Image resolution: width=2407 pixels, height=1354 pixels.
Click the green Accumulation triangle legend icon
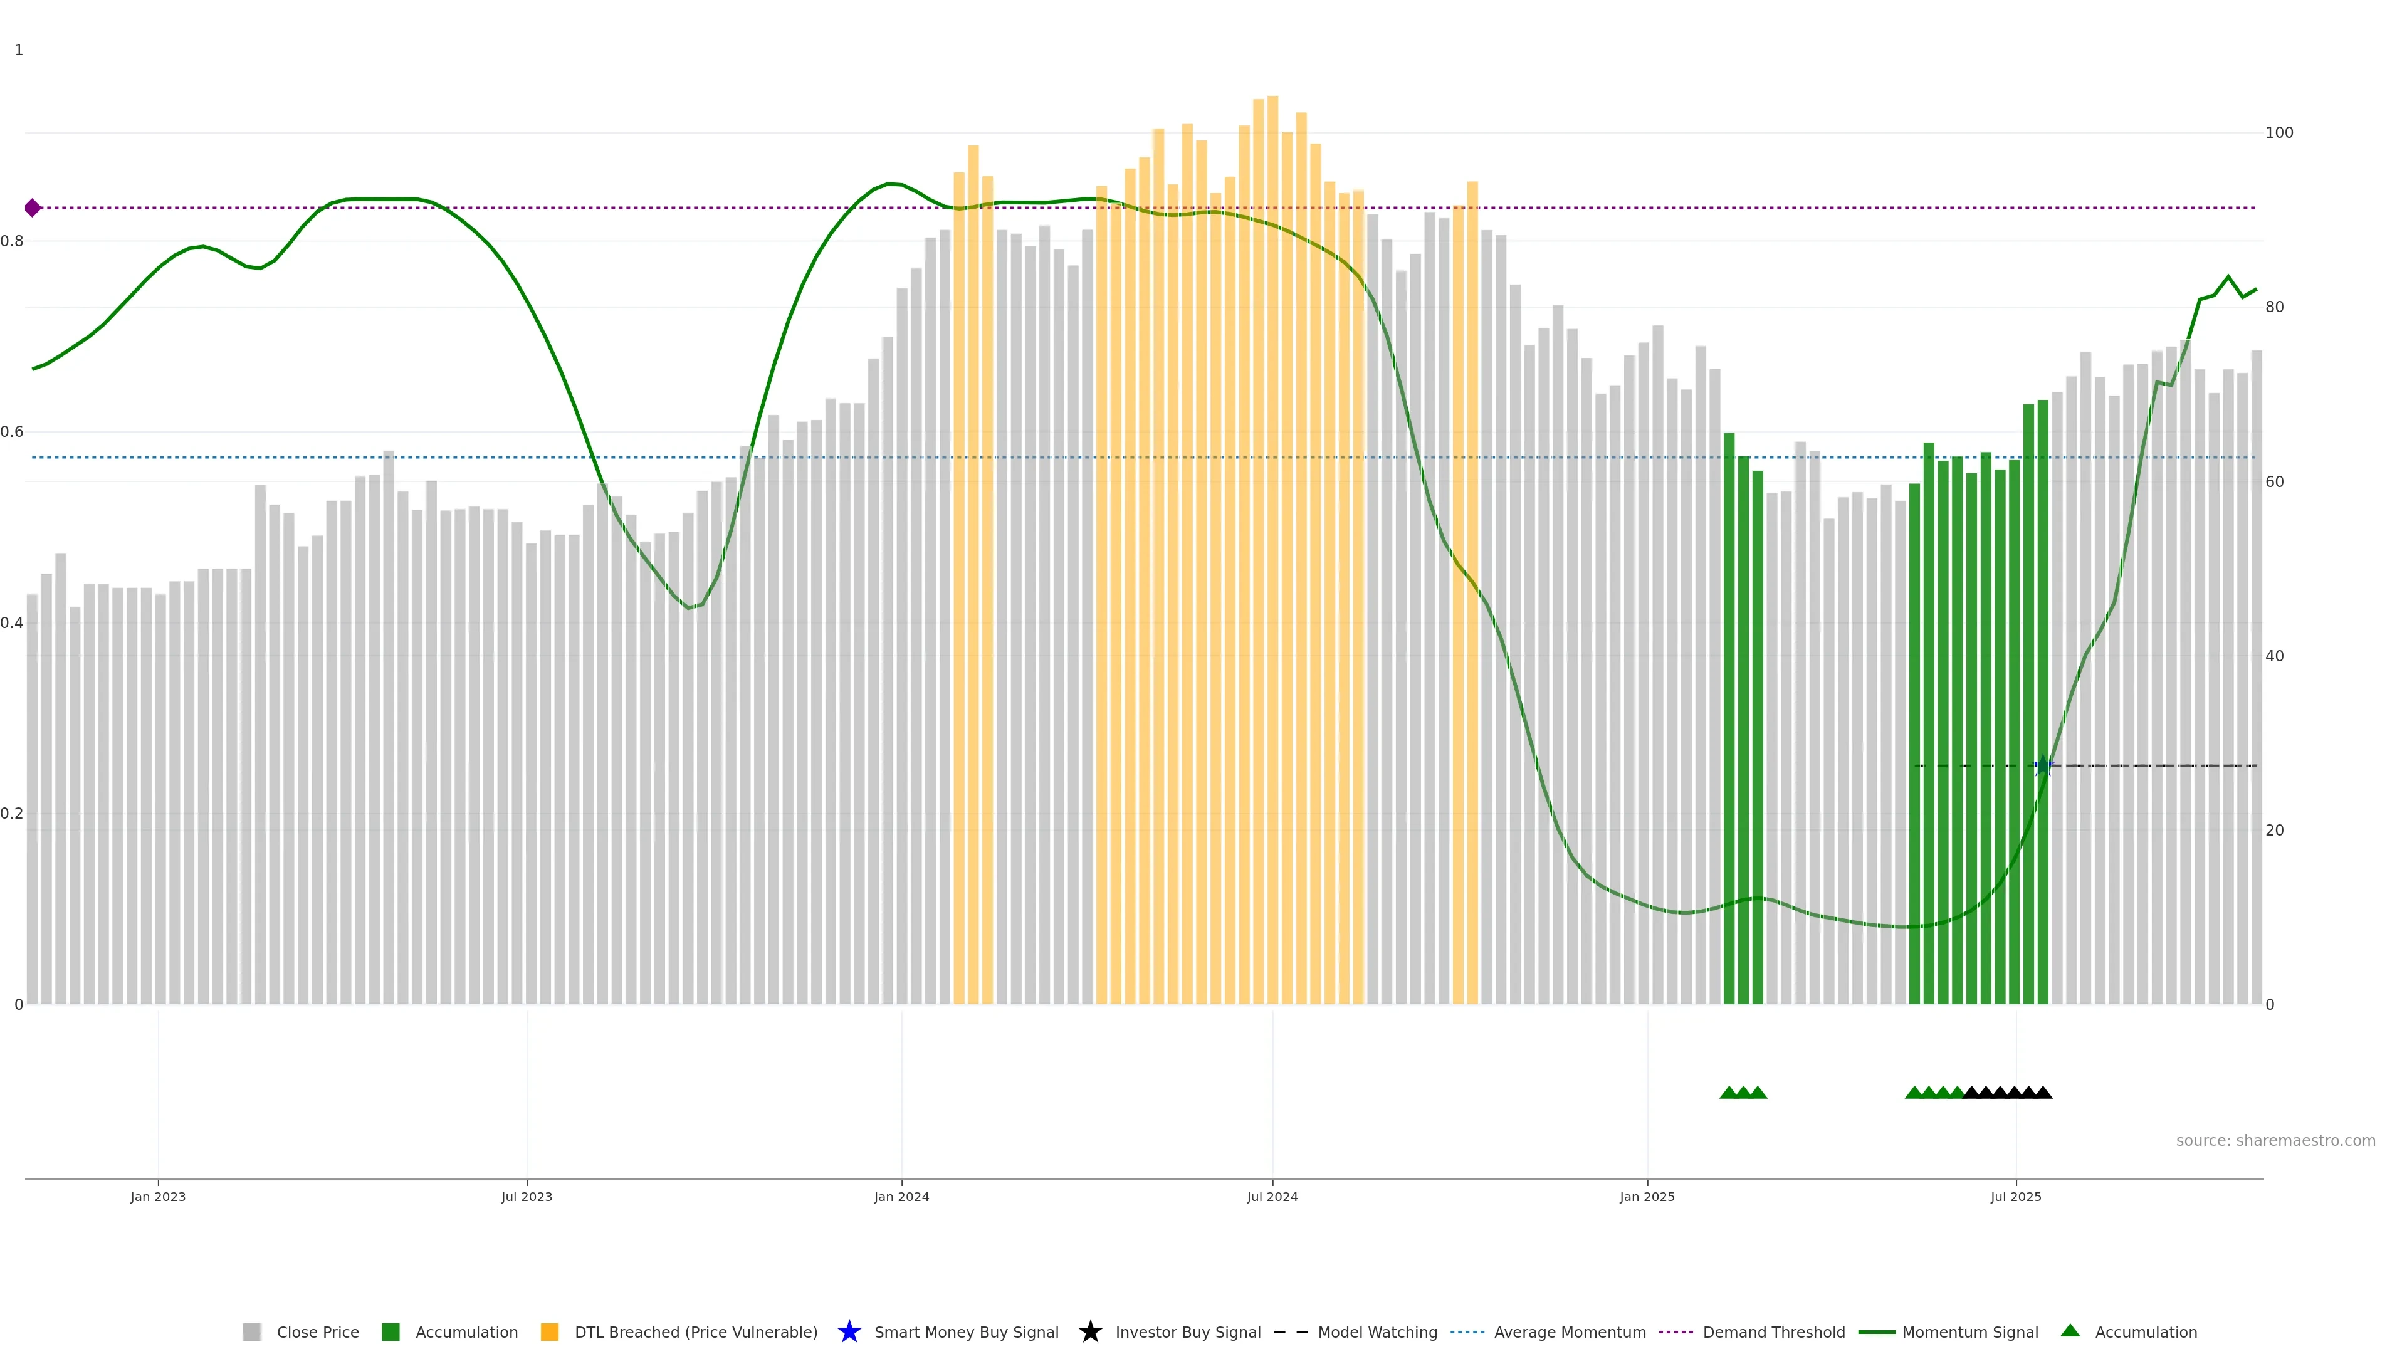click(2070, 1331)
